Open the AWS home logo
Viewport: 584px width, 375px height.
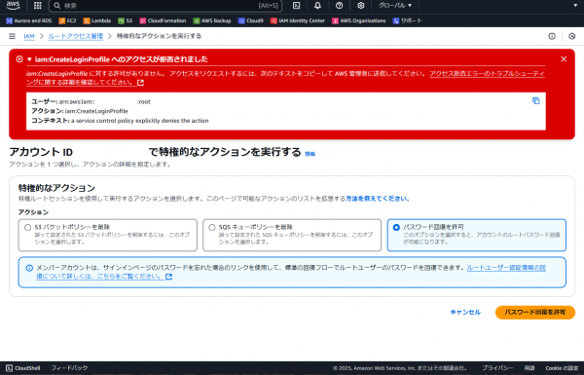click(x=13, y=5)
